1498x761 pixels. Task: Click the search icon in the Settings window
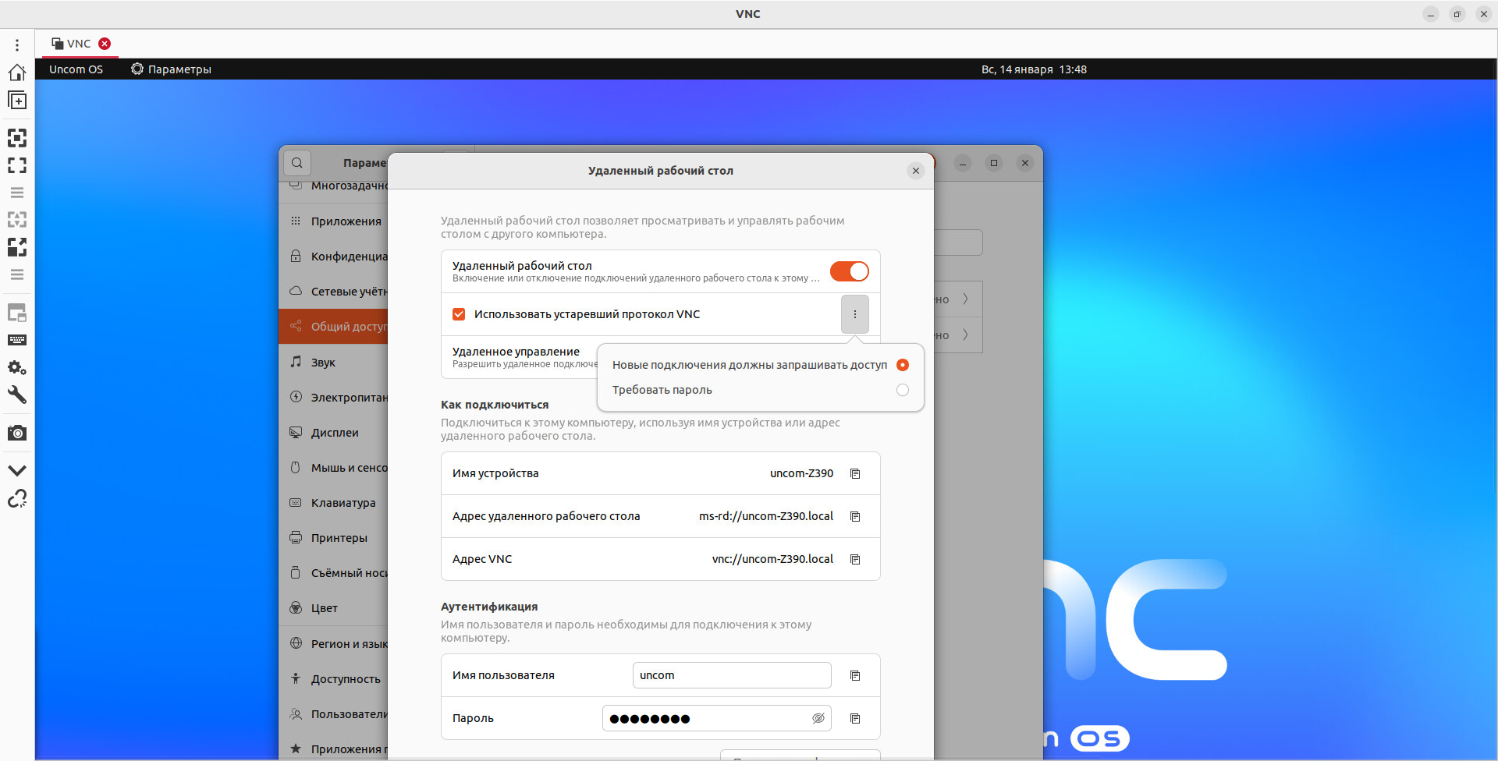click(297, 163)
